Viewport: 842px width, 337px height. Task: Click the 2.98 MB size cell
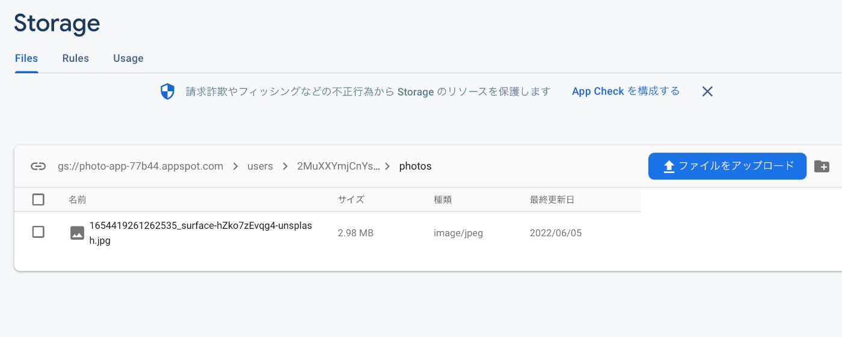355,232
